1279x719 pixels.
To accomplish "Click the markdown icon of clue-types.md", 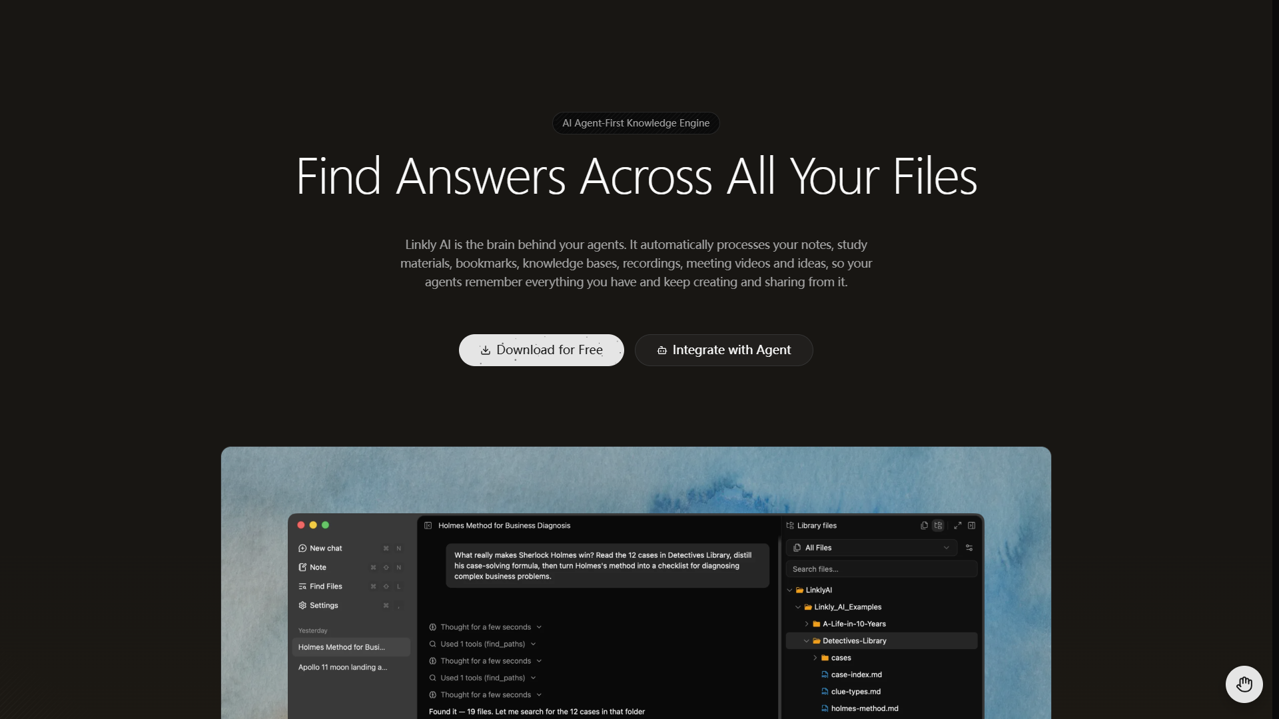I will (x=825, y=692).
